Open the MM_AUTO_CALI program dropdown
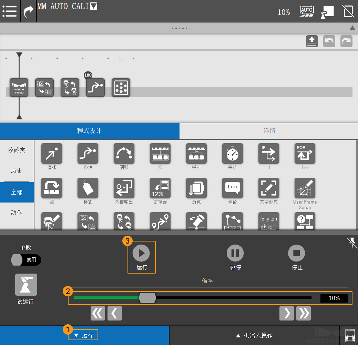The image size is (358, 345). [94, 6]
